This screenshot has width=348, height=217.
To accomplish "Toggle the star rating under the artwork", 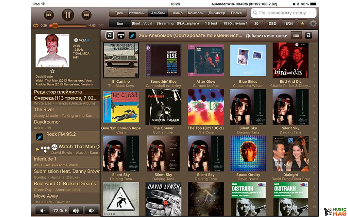I will point(52,71).
